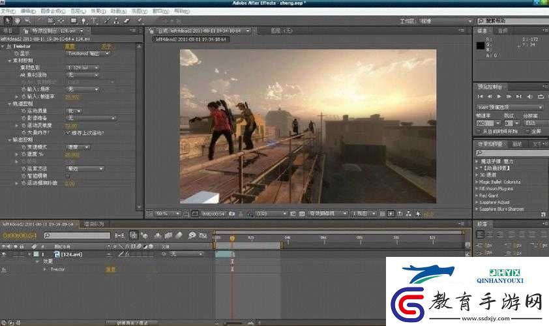Click the timeline zoom slider at the bottom

click(235, 323)
